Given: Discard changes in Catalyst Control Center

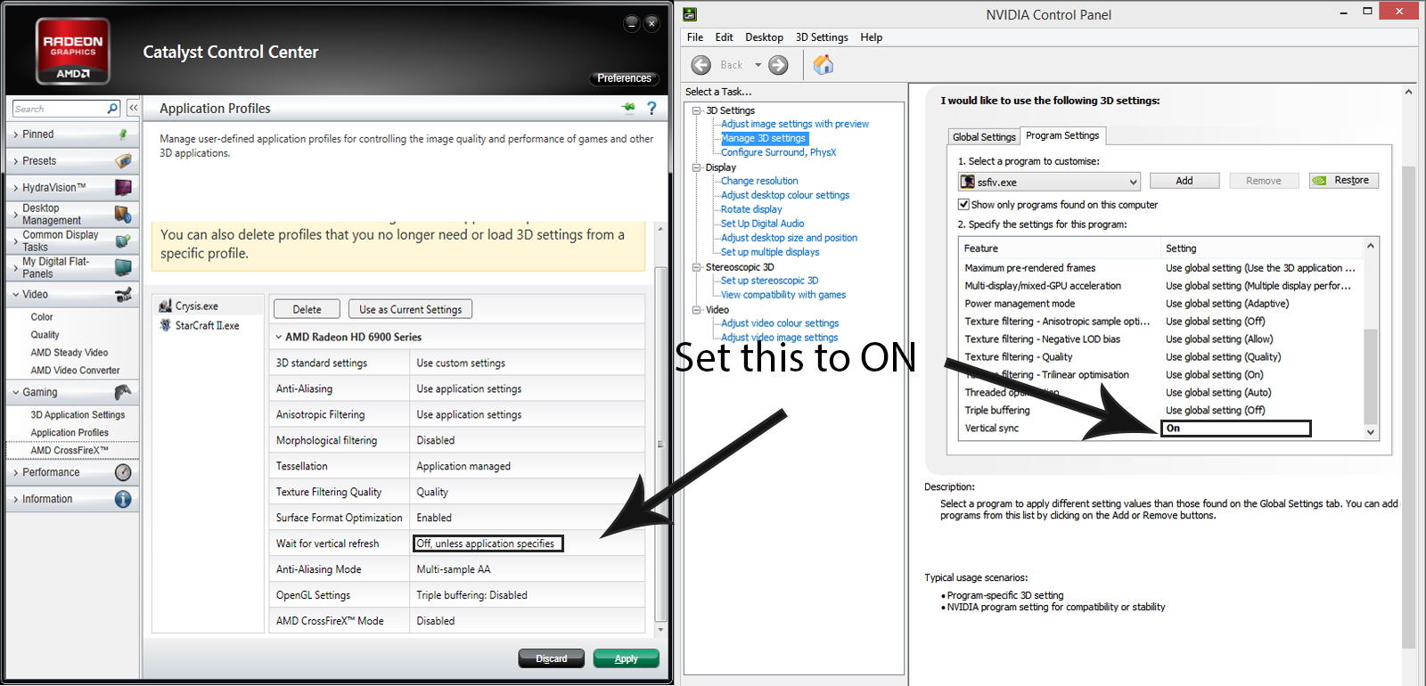Looking at the screenshot, I should 551,658.
